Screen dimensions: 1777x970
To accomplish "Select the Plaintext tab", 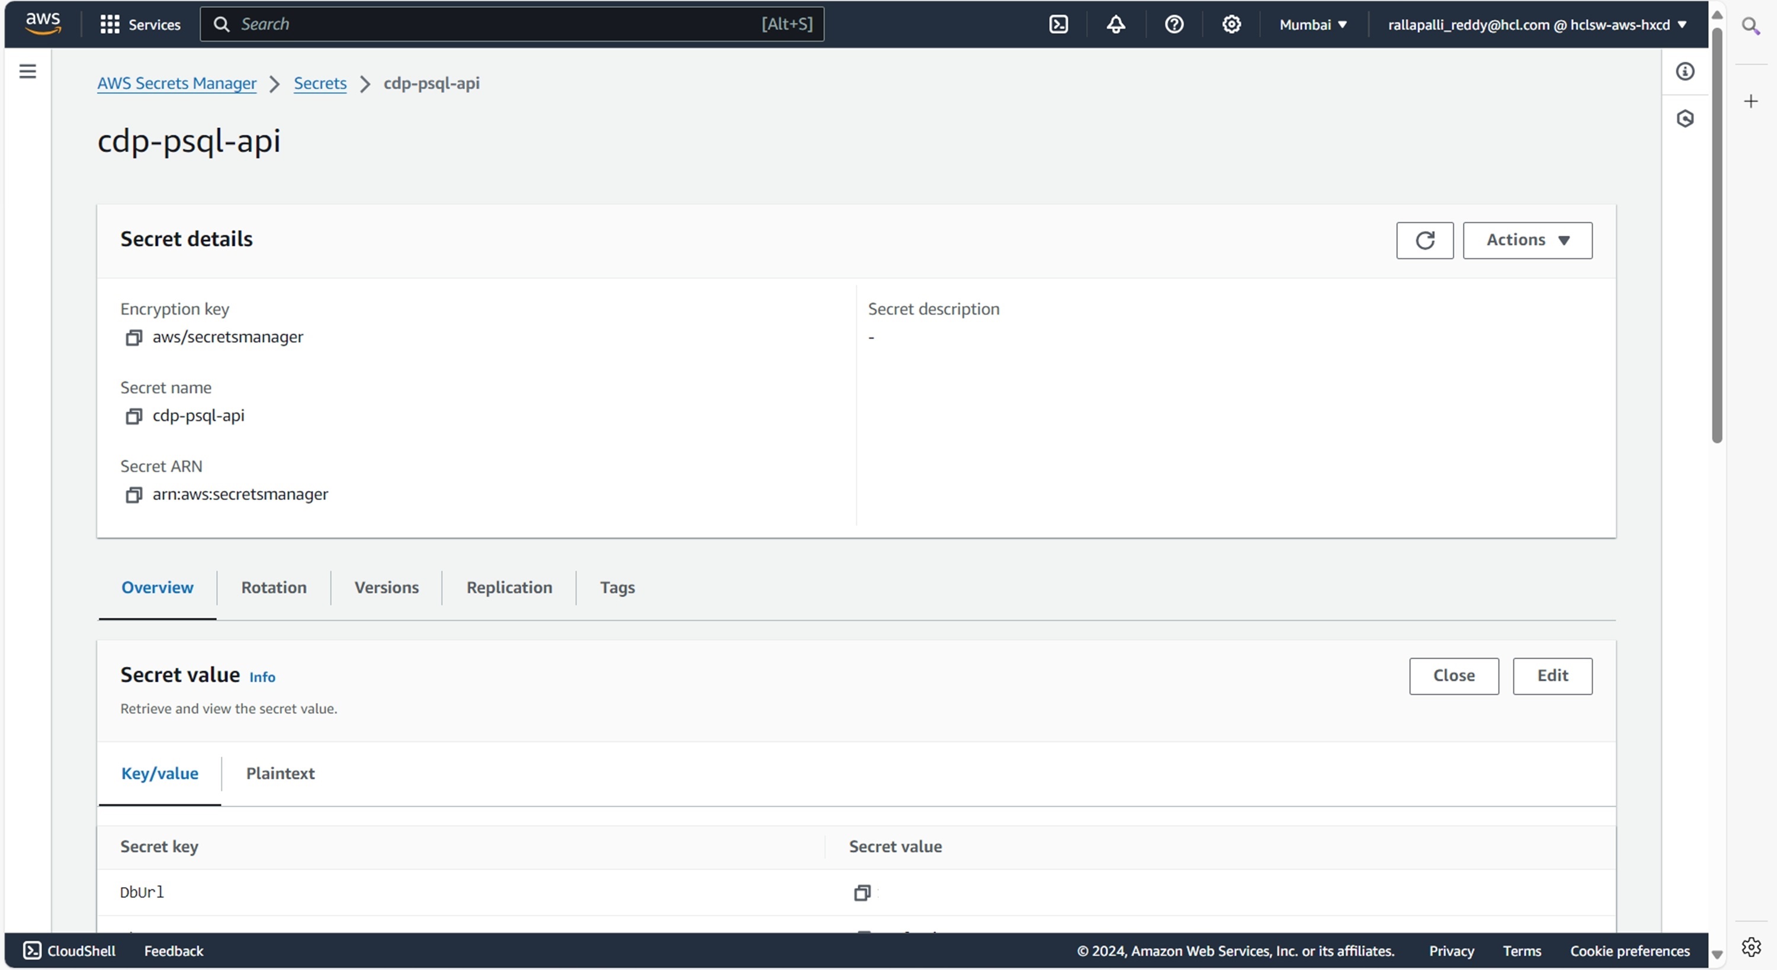I will click(x=280, y=773).
